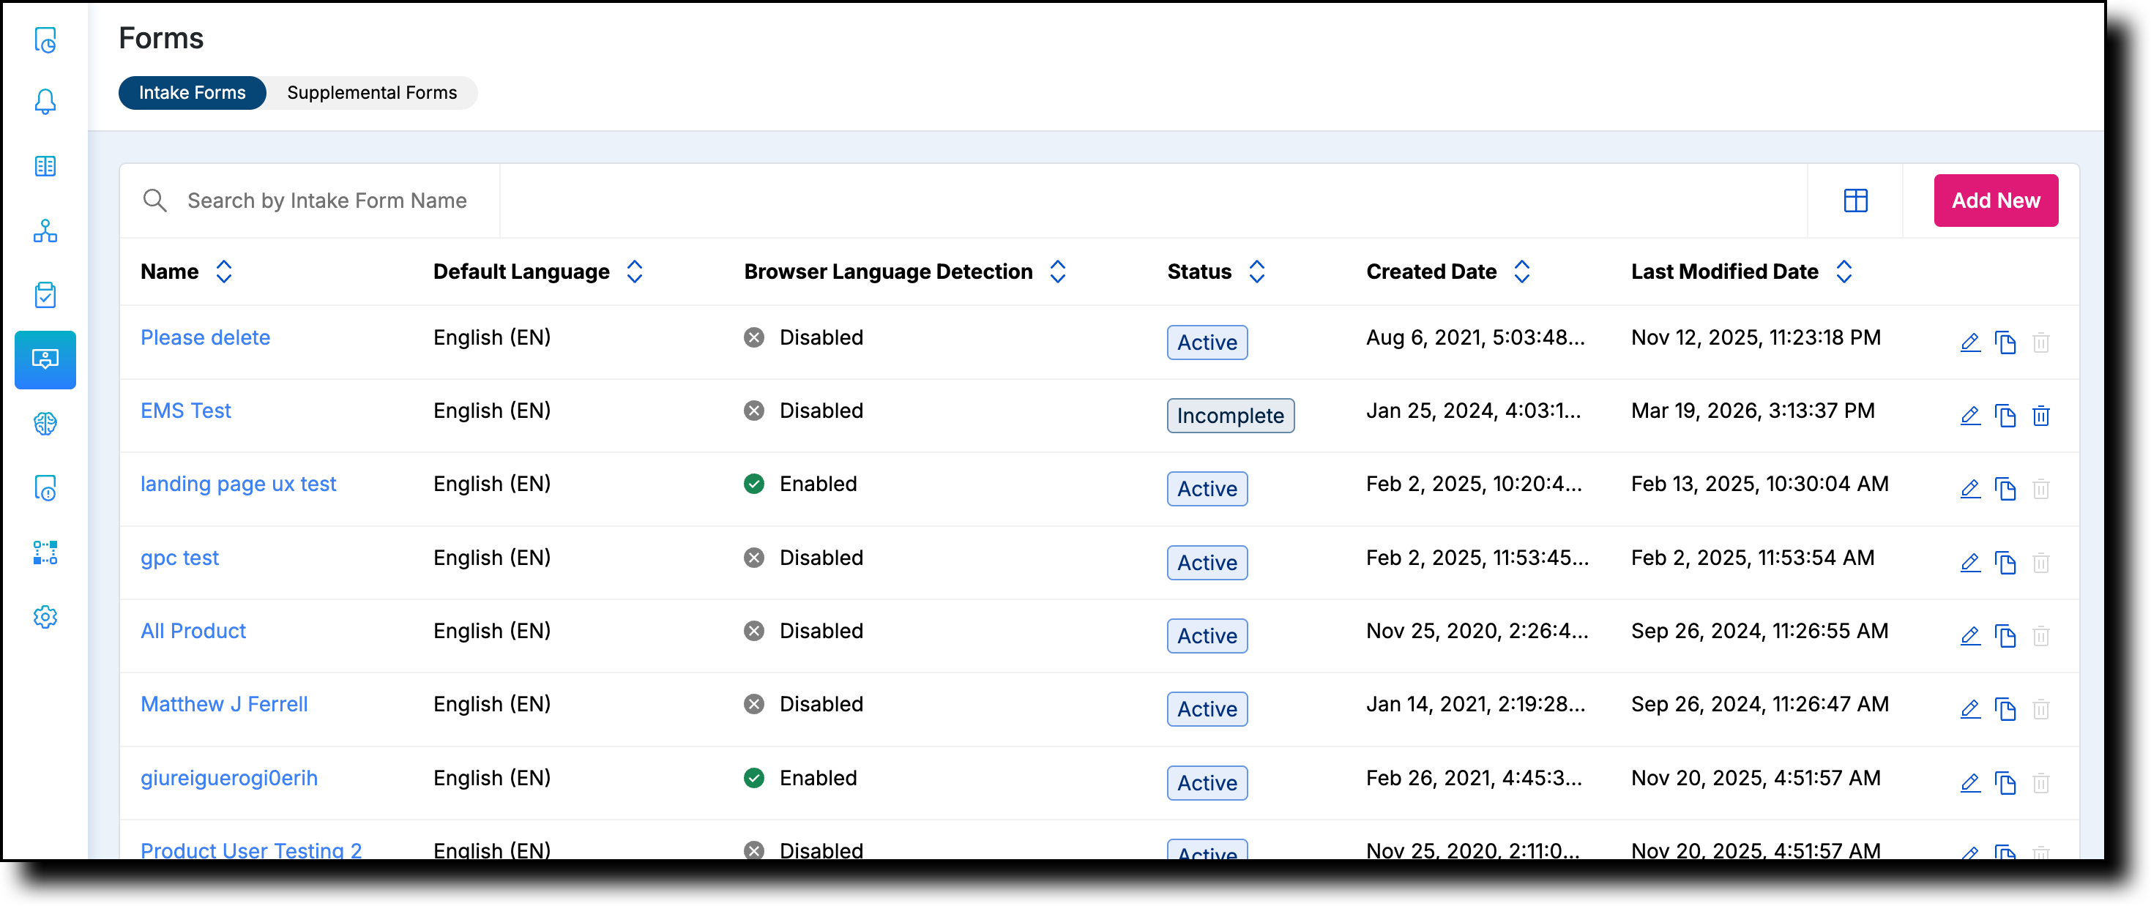Click the Forms page heading
This screenshot has height=906, width=2151.
(x=161, y=38)
